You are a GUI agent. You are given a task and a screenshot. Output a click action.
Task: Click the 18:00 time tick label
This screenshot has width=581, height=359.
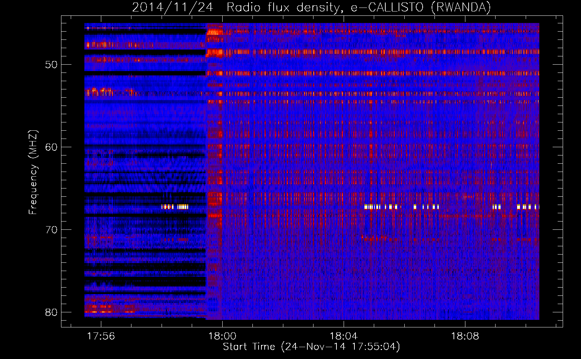(x=223, y=336)
